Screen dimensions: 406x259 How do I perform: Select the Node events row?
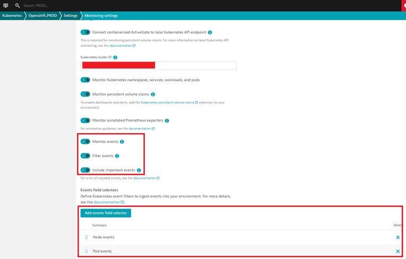pyautogui.click(x=240, y=237)
